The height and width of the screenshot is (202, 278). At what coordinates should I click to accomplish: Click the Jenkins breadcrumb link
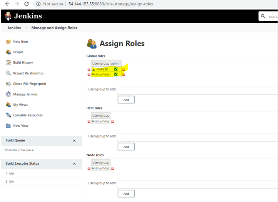tap(14, 28)
